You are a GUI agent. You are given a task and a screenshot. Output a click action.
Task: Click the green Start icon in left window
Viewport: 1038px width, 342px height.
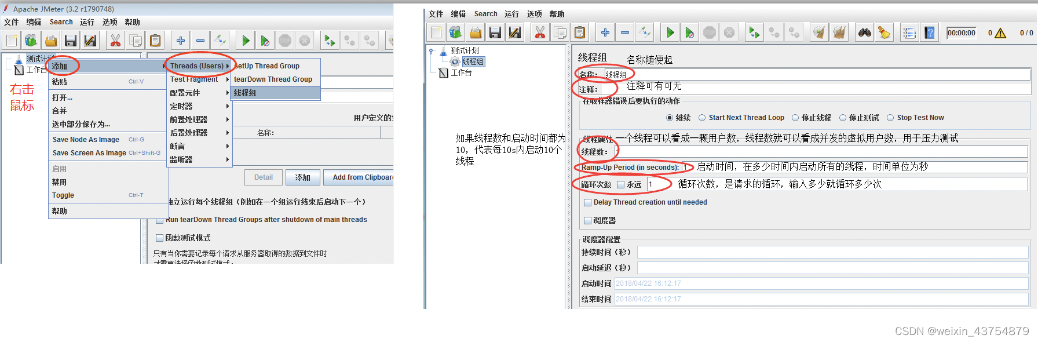click(x=246, y=40)
